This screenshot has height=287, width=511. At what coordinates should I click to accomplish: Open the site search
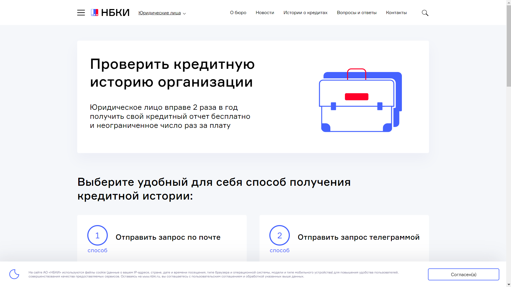tap(425, 12)
